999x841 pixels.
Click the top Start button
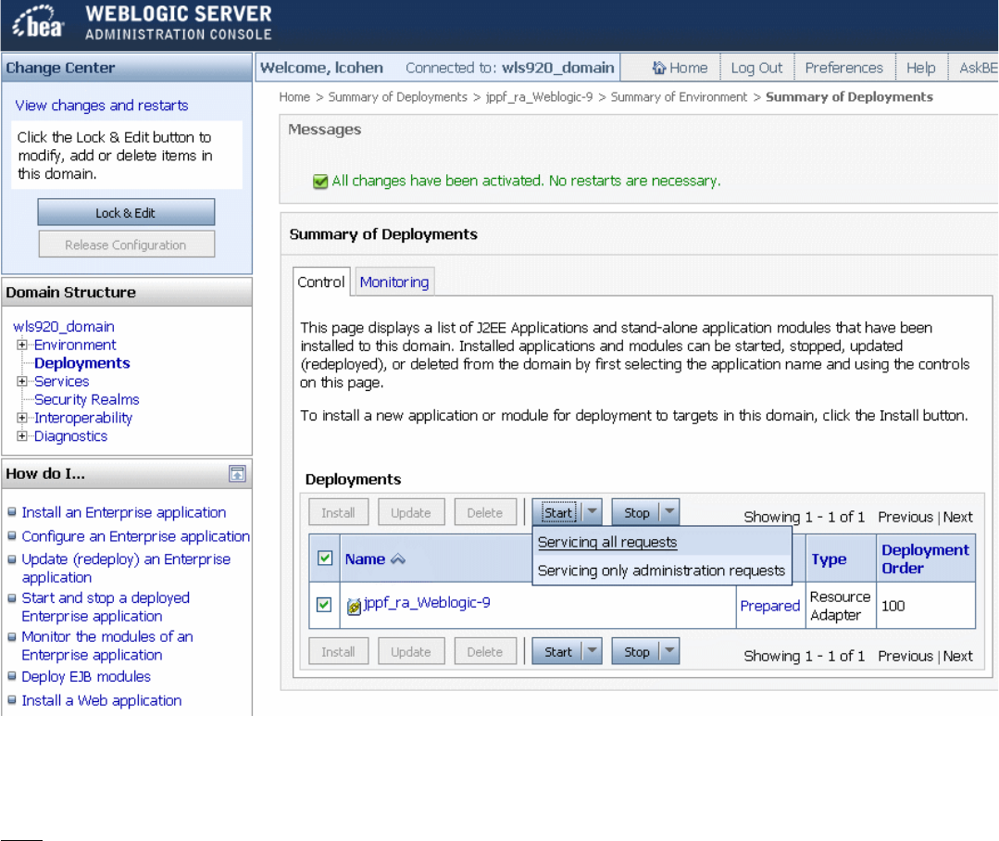pos(558,512)
